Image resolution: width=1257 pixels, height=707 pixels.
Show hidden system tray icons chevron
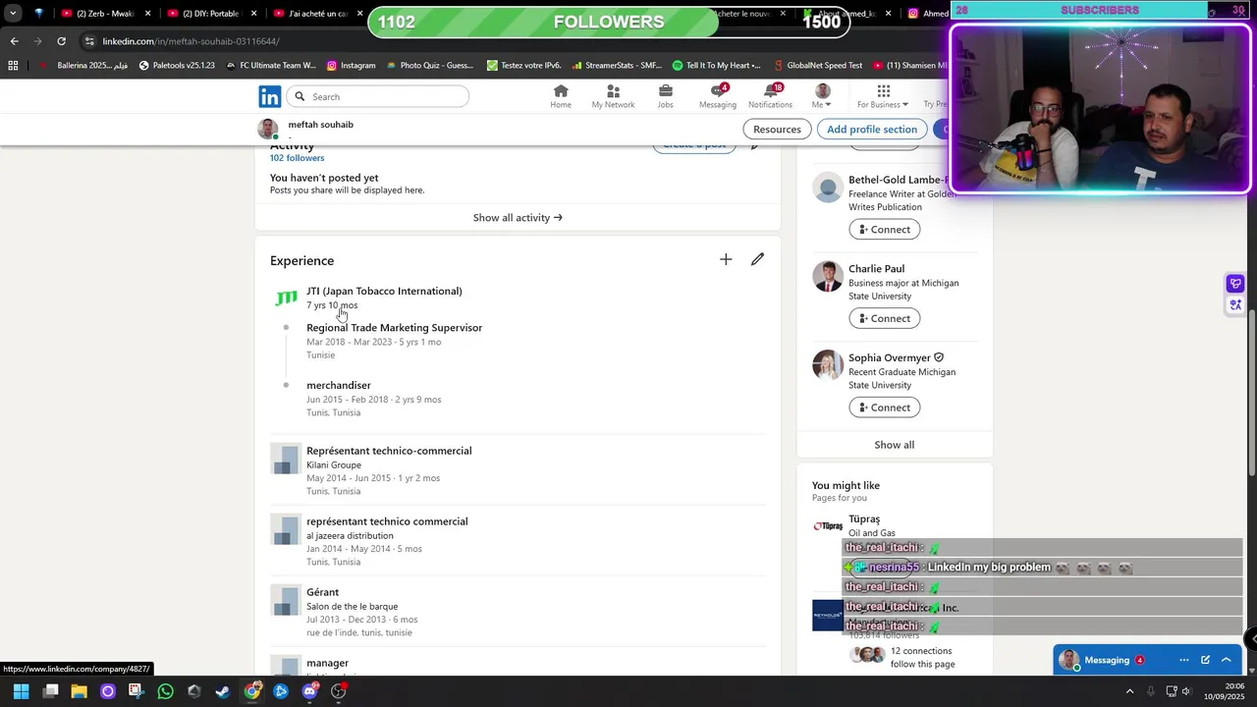1129,691
